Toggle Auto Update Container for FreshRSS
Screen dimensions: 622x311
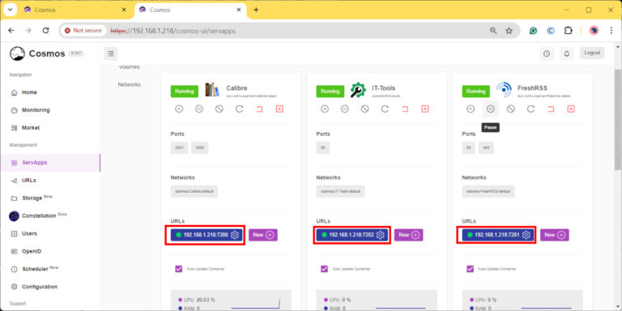point(470,269)
